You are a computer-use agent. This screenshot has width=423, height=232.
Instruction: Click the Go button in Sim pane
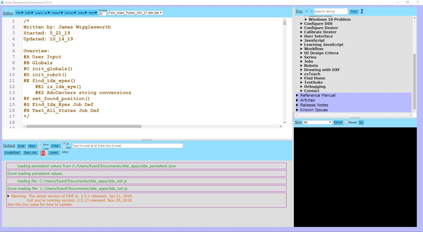[361, 122]
